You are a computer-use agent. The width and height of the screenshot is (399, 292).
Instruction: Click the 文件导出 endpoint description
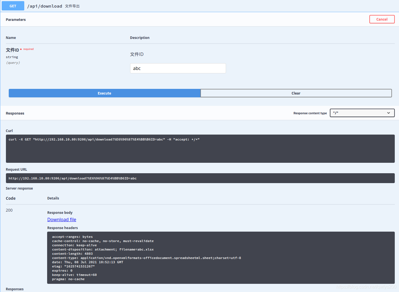[x=72, y=6]
